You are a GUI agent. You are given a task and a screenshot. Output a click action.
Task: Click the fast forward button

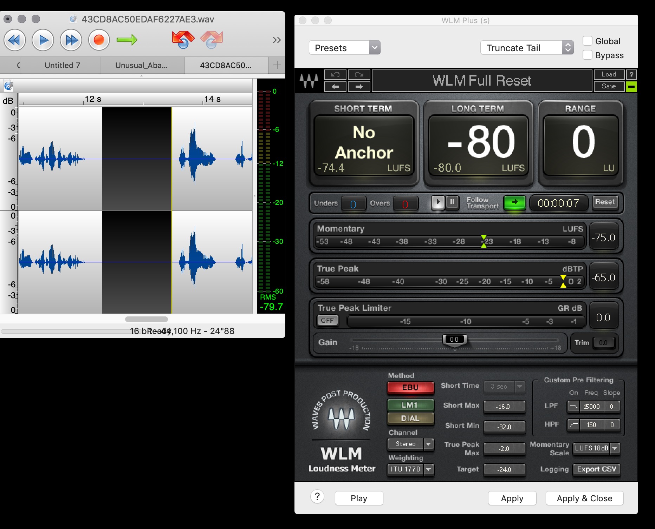(x=71, y=40)
